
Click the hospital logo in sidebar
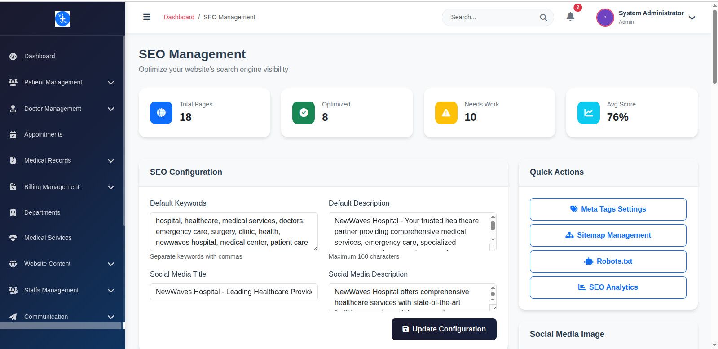pyautogui.click(x=62, y=18)
